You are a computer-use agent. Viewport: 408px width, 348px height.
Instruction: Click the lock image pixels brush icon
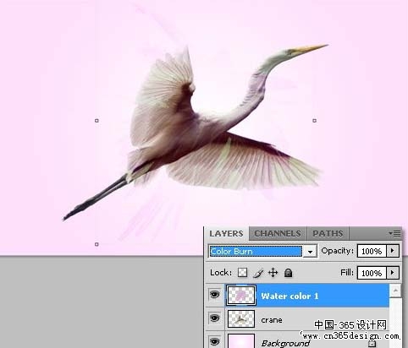pyautogui.click(x=258, y=273)
